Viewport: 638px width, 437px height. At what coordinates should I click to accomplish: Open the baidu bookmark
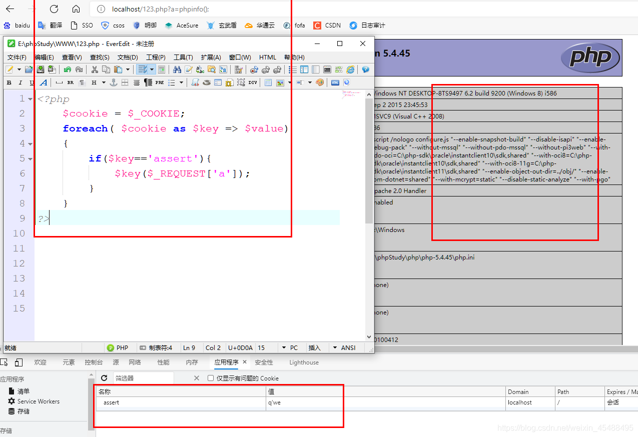[x=17, y=25]
